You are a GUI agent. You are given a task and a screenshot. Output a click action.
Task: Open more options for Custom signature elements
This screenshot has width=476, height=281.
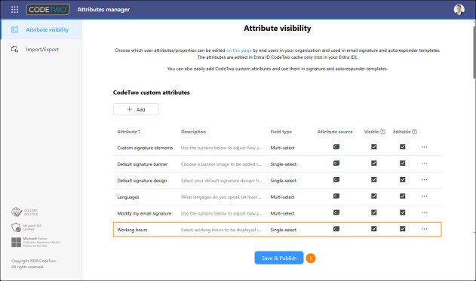tap(425, 147)
